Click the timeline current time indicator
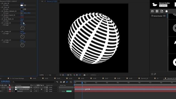The height and width of the screenshot is (99, 176). [82, 83]
